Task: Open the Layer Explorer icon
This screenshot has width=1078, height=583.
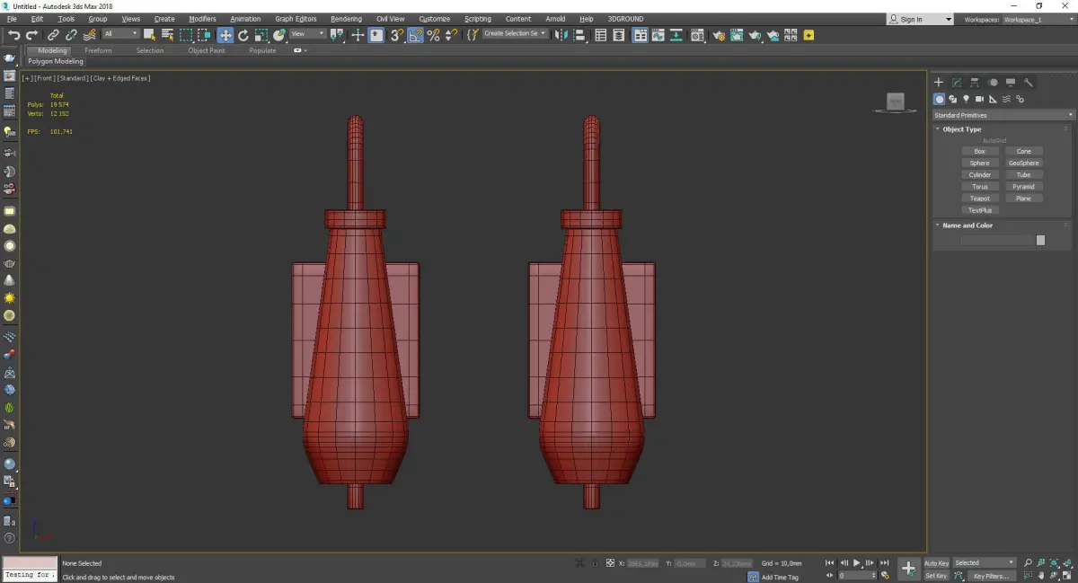Action: coord(619,35)
